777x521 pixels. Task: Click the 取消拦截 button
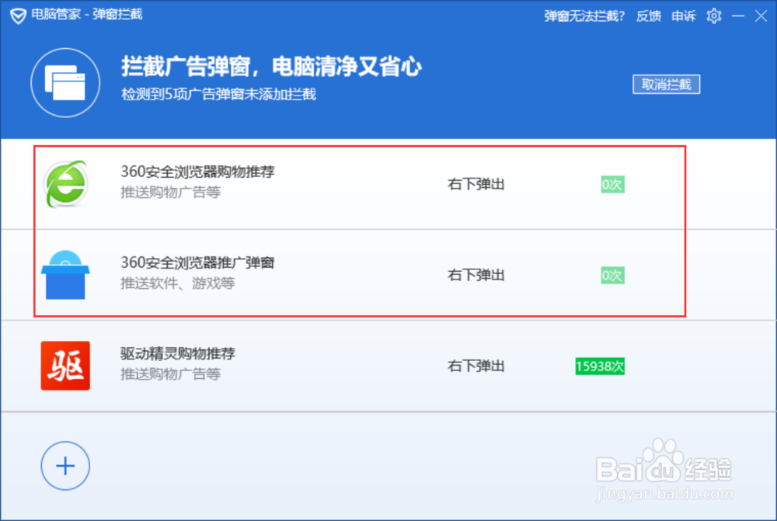coord(666,84)
